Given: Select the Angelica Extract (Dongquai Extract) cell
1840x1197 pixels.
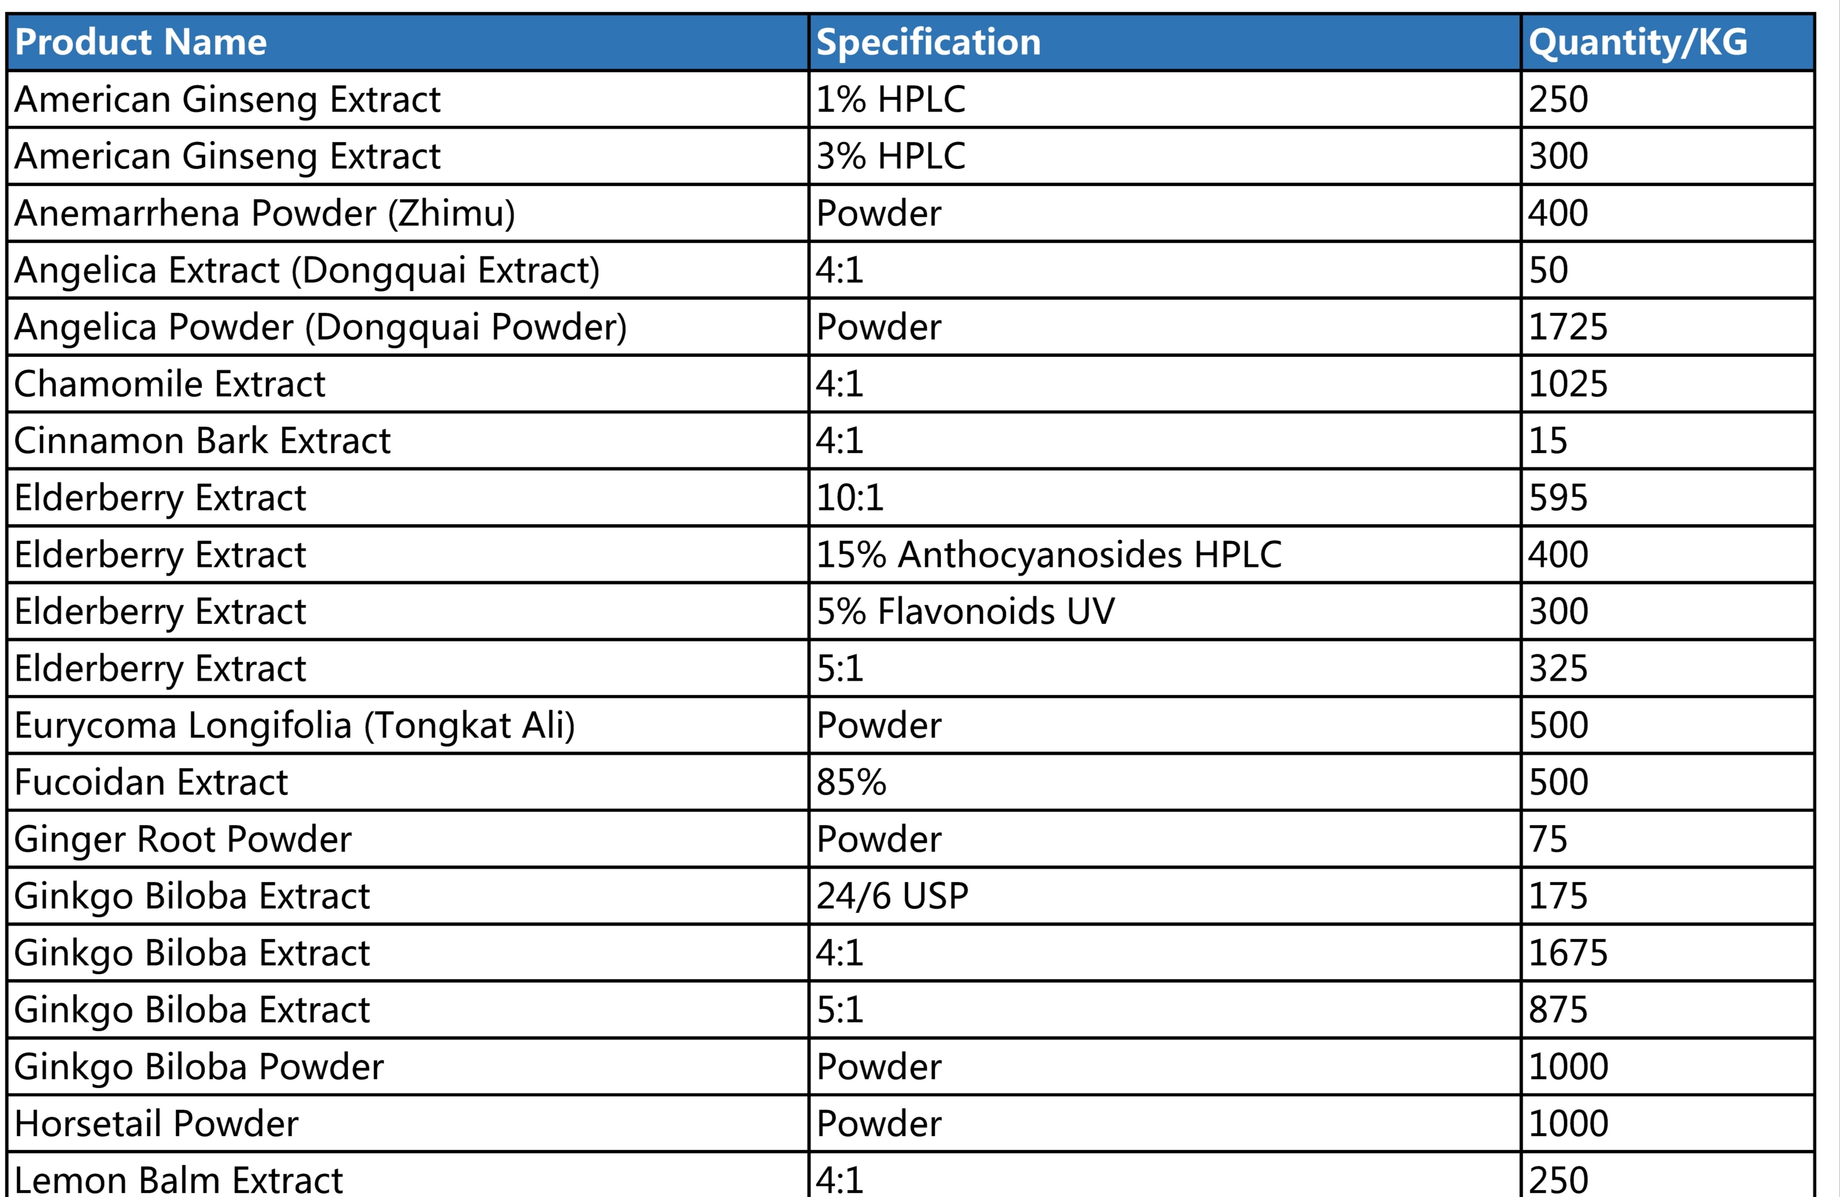Looking at the screenshot, I should (x=408, y=270).
